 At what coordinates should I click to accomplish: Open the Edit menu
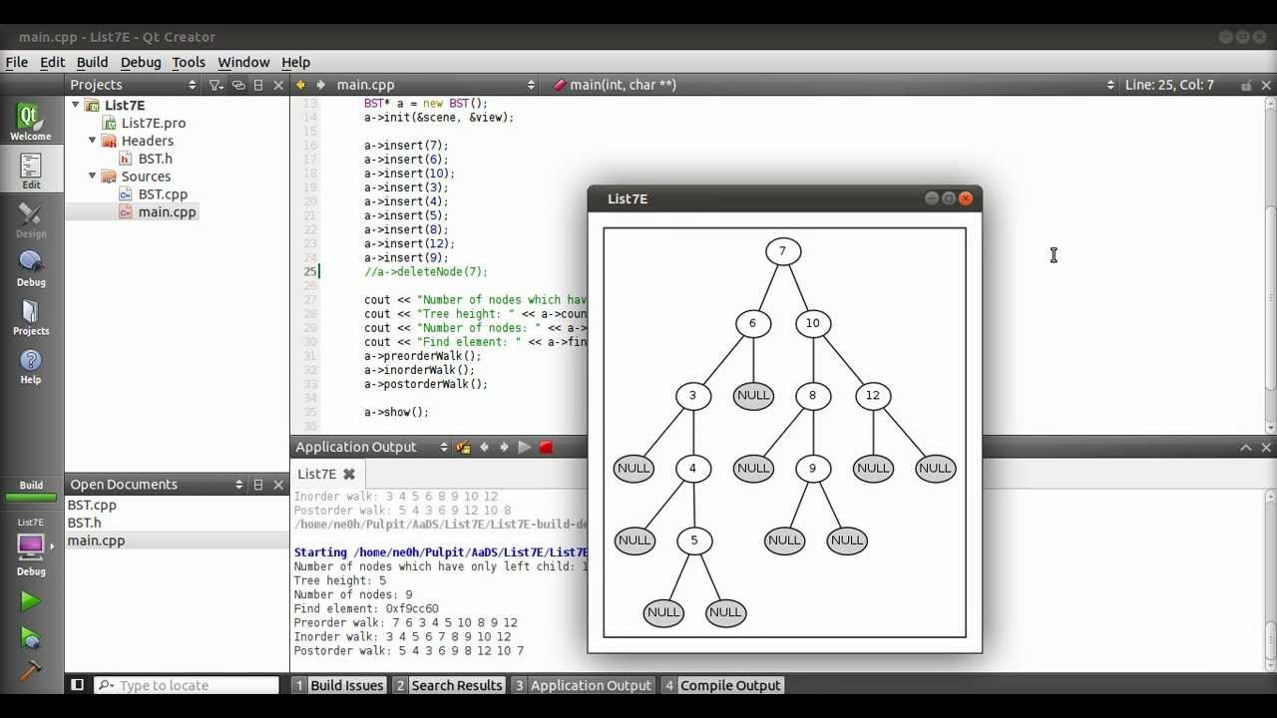coord(52,62)
